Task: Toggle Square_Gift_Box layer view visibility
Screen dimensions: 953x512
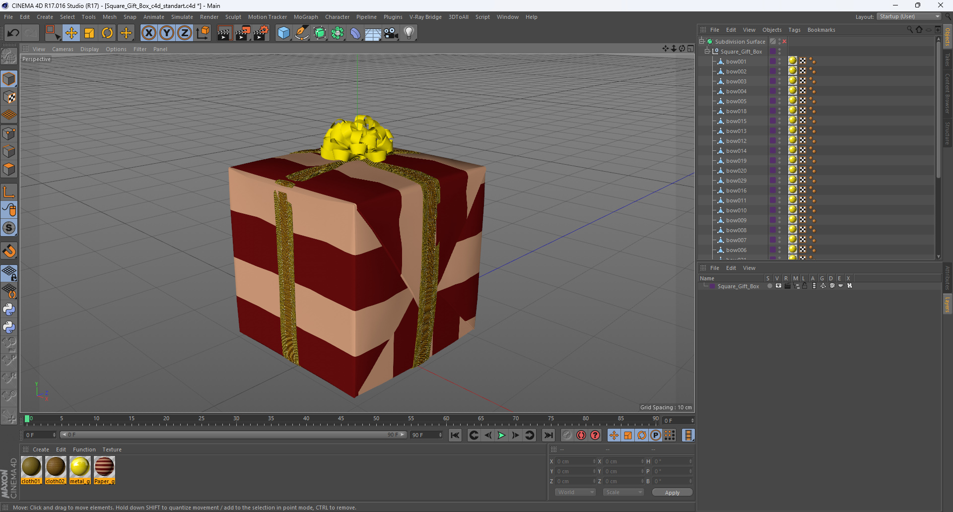Action: pyautogui.click(x=778, y=286)
